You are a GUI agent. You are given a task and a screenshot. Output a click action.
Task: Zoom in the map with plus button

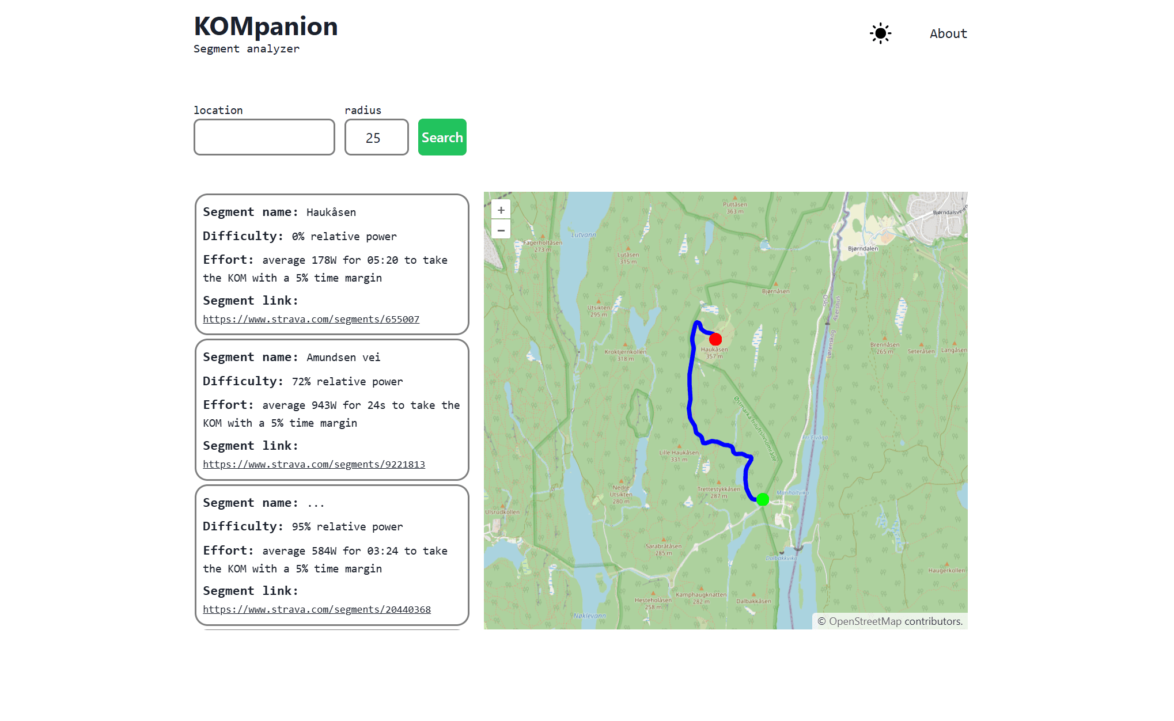pyautogui.click(x=501, y=210)
